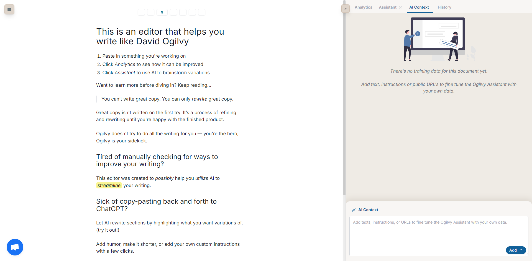Image resolution: width=532 pixels, height=261 pixels.
Task: Click the highlighted word streamline in the editor
Action: (109, 185)
